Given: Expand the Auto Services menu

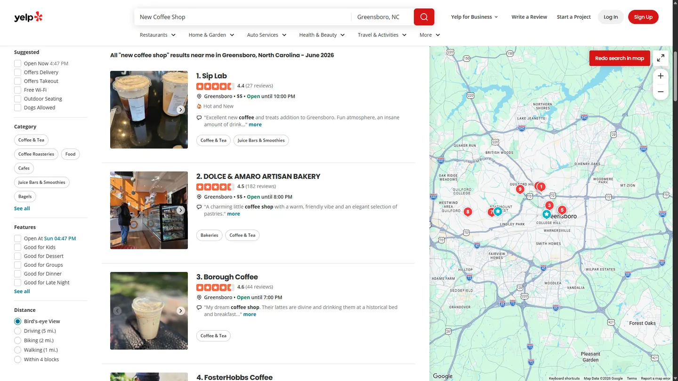Looking at the screenshot, I should click(x=267, y=35).
